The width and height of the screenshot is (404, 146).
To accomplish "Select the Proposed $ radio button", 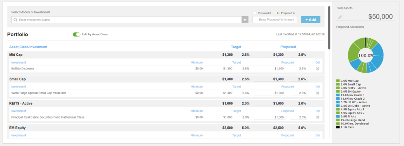I will point(254,13).
